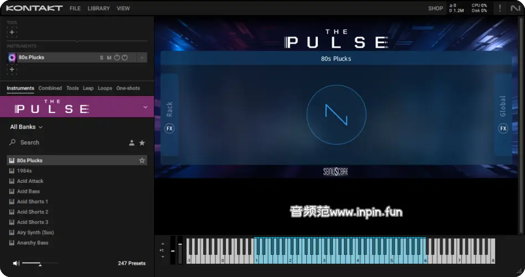Click the voices and memory readout

456,8
